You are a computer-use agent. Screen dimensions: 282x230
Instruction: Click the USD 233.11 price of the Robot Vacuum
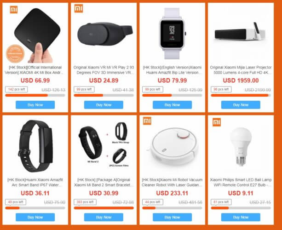click(172, 193)
